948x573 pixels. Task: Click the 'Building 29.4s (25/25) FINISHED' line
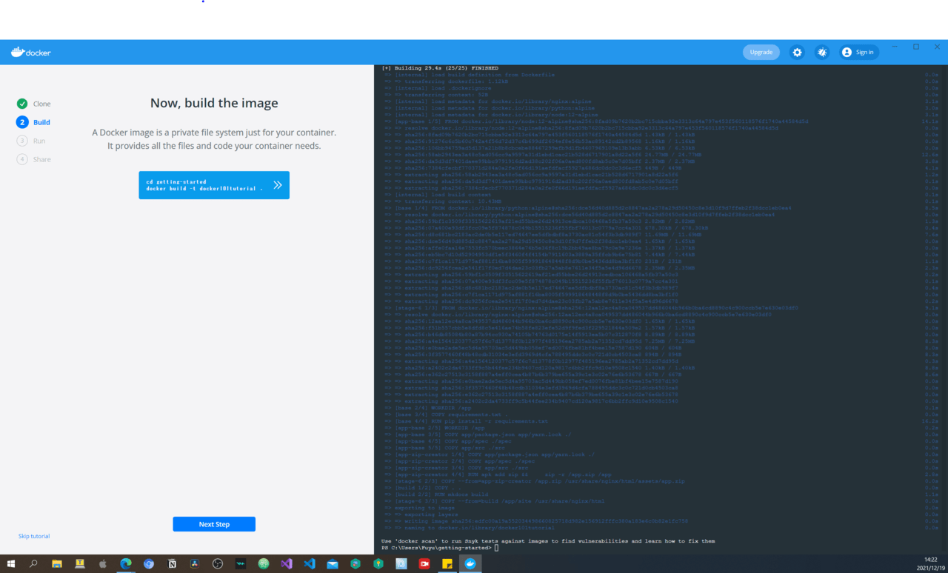tap(440, 67)
